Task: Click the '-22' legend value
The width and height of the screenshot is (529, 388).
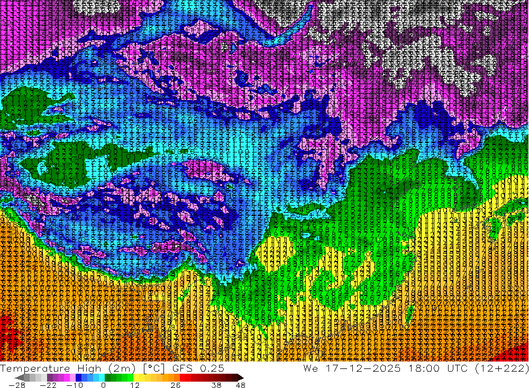Action: (x=48, y=385)
